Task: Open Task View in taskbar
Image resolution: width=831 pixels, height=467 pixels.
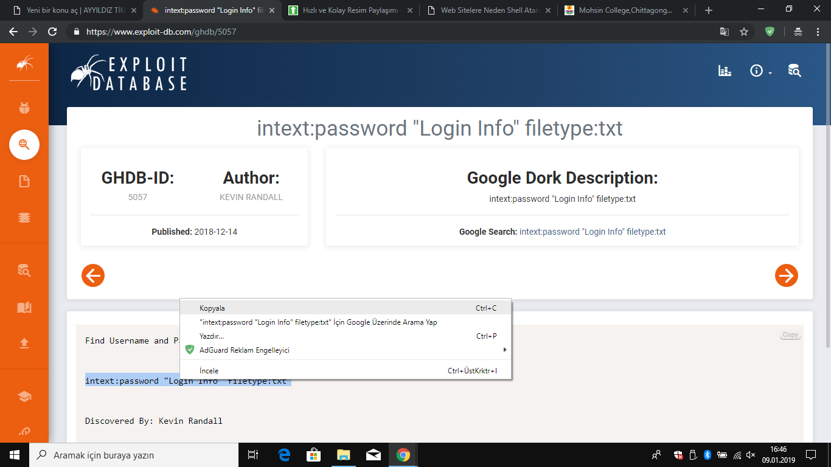Action: coord(253,455)
